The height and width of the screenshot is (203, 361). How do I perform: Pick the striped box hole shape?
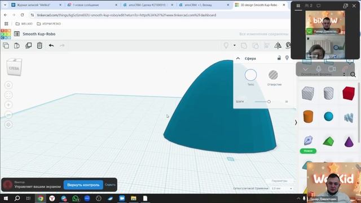click(x=308, y=93)
